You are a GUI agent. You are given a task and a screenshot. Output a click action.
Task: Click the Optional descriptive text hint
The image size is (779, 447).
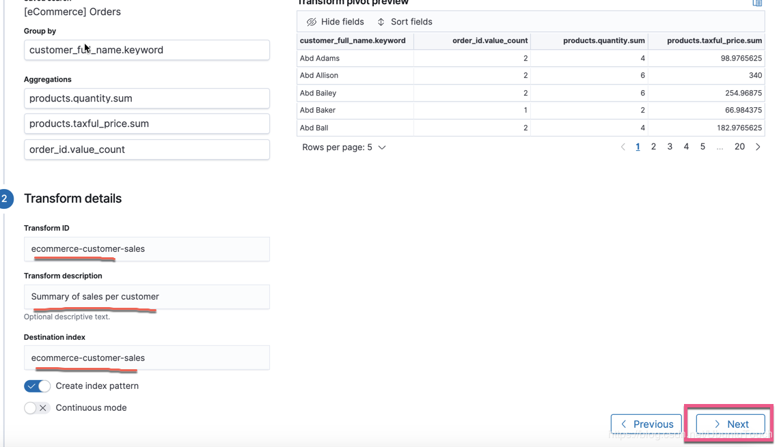click(67, 317)
